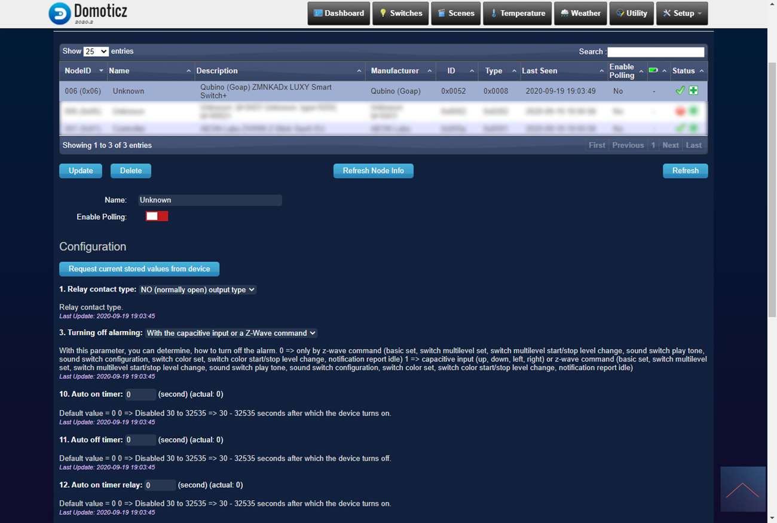777x523 pixels.
Task: Sort table by Manufacturer column
Action: 400,71
